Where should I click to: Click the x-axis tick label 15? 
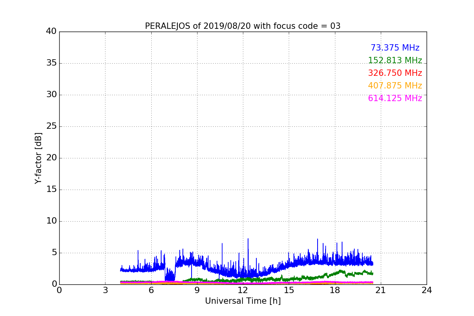[289, 290]
